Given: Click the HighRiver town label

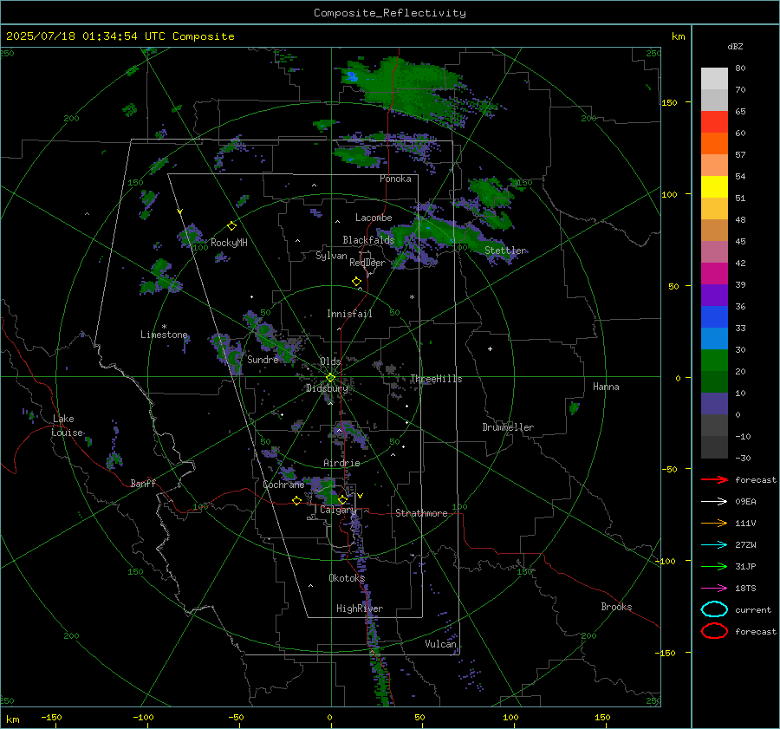Looking at the screenshot, I should (360, 609).
